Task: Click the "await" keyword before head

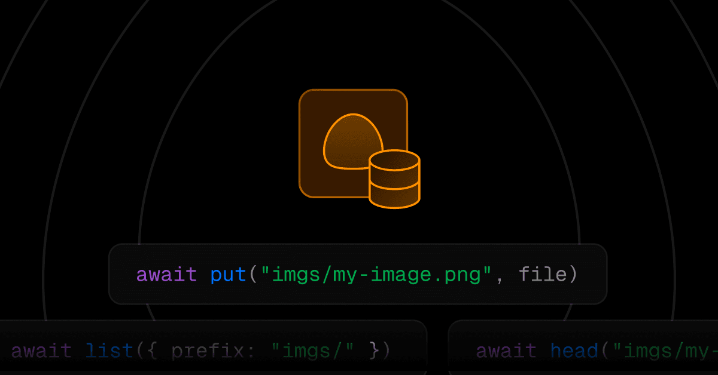Action: coord(506,351)
